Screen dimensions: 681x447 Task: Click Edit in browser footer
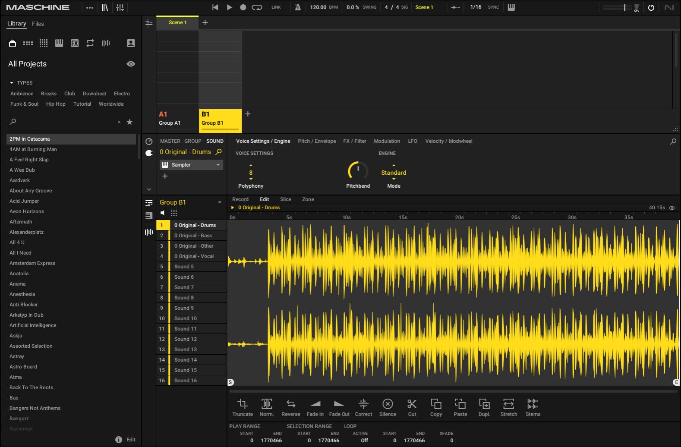pyautogui.click(x=131, y=440)
